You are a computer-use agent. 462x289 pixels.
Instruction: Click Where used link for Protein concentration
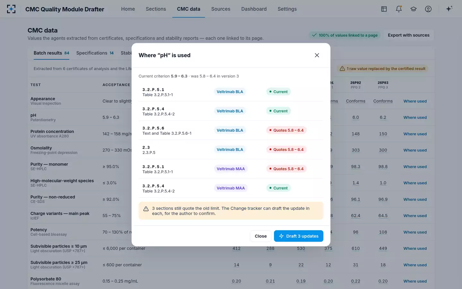[415, 134]
